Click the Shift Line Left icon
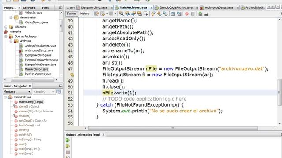Screen dimensions: 282x158 (173, 14)
